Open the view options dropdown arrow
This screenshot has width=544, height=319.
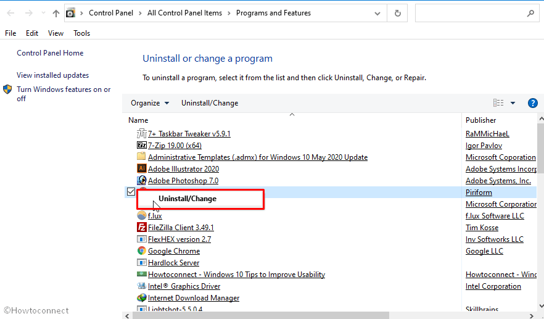(x=513, y=103)
